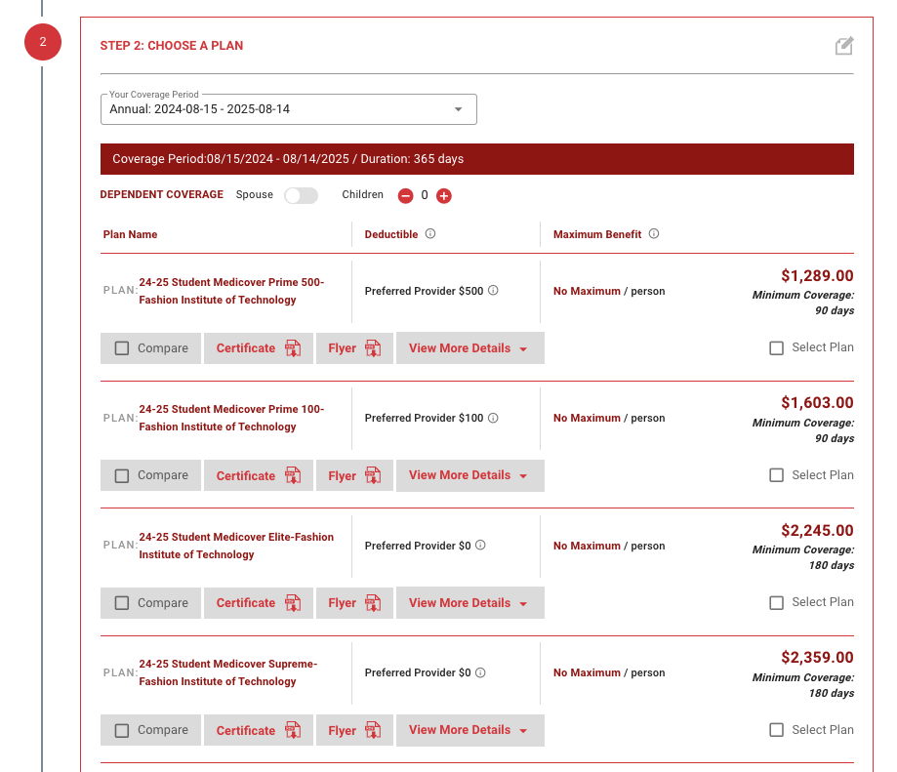Open 24-25 Student Medicover Prime 500 plan name

pyautogui.click(x=231, y=291)
